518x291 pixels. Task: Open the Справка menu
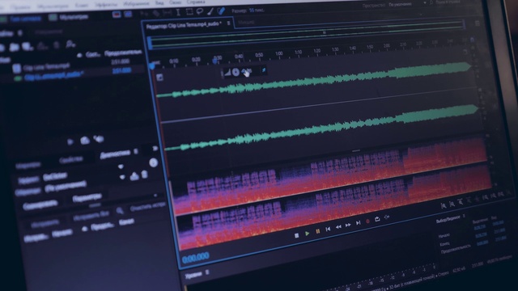[x=196, y=2]
